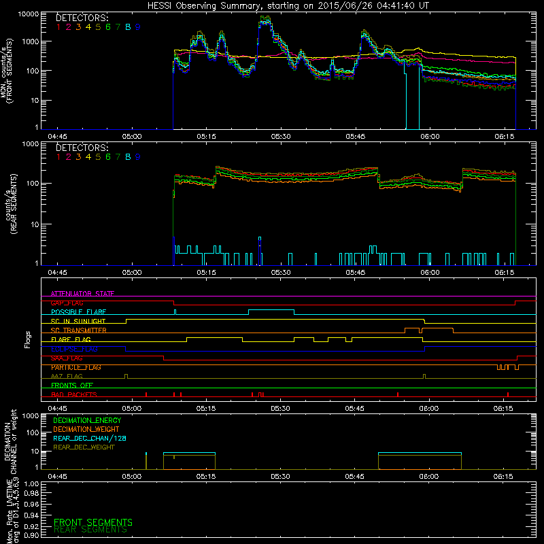The image size is (544, 544).
Task: Click the "DECIMATION_WEIGHT" legend entry
Action: coord(86,429)
